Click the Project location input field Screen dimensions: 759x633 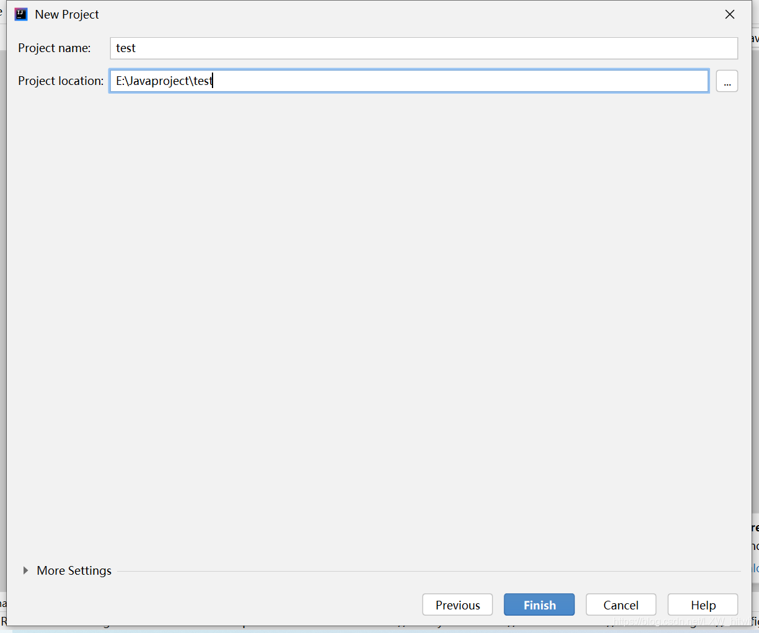(x=409, y=81)
